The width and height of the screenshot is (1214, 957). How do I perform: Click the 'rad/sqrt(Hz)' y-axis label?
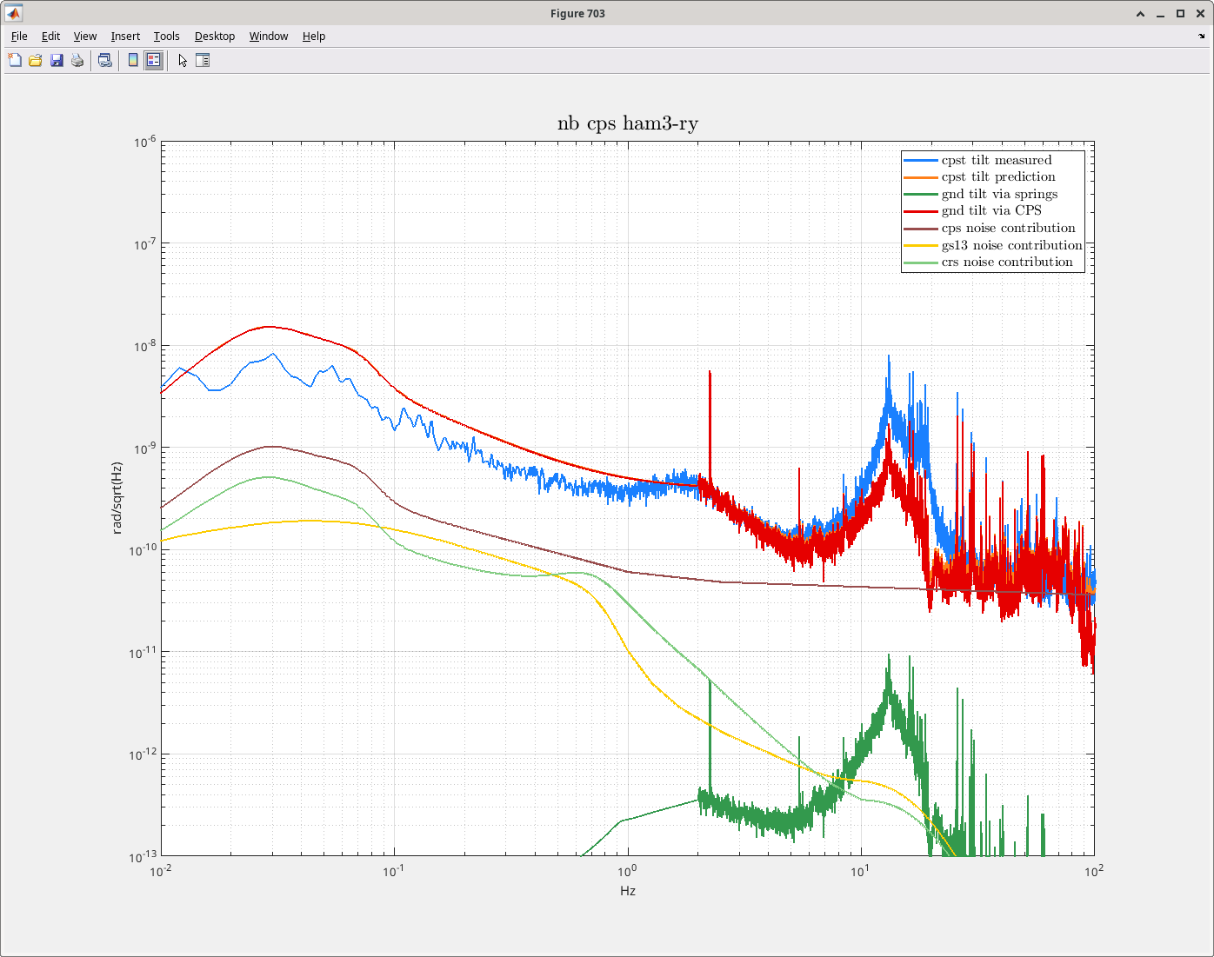pyautogui.click(x=117, y=497)
